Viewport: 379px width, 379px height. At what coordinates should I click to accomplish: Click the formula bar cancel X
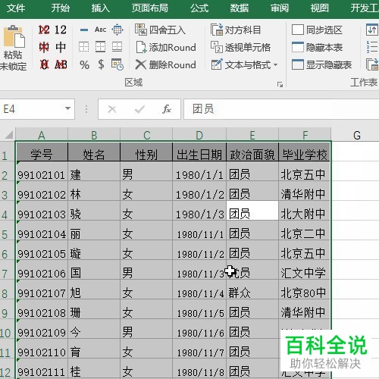click(x=112, y=109)
